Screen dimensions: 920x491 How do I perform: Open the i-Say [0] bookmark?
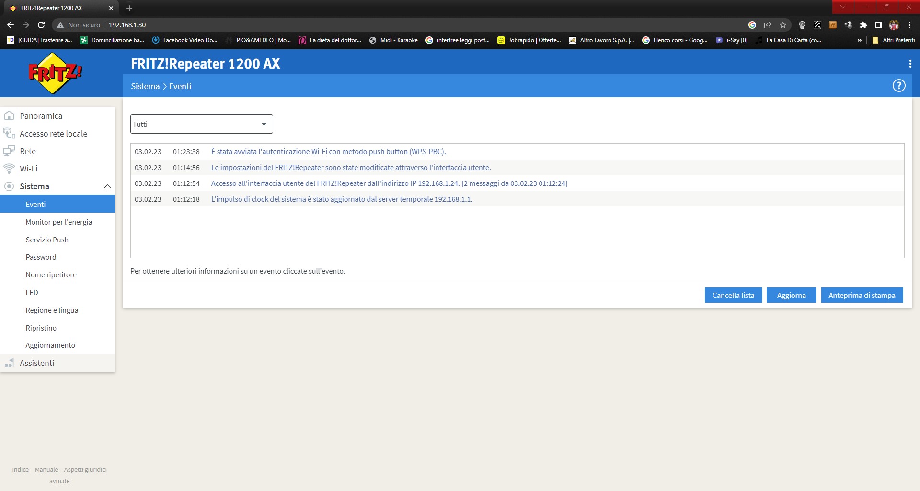click(x=732, y=40)
